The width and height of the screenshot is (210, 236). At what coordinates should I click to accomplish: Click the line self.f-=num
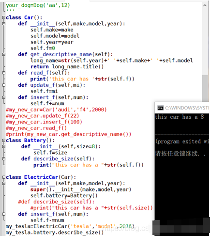pos(47,220)
